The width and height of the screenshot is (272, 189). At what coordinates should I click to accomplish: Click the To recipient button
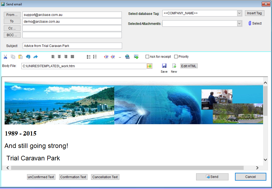tap(12, 21)
